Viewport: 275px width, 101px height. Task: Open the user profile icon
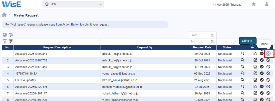pos(267,4)
